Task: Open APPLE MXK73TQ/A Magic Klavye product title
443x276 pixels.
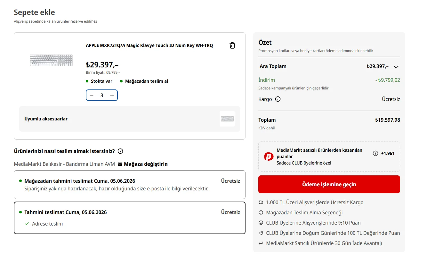Action: [x=149, y=45]
